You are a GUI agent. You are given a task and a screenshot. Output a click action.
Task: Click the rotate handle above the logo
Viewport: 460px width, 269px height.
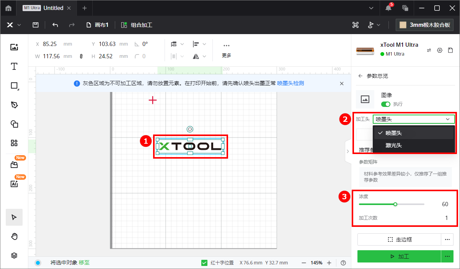(x=190, y=130)
